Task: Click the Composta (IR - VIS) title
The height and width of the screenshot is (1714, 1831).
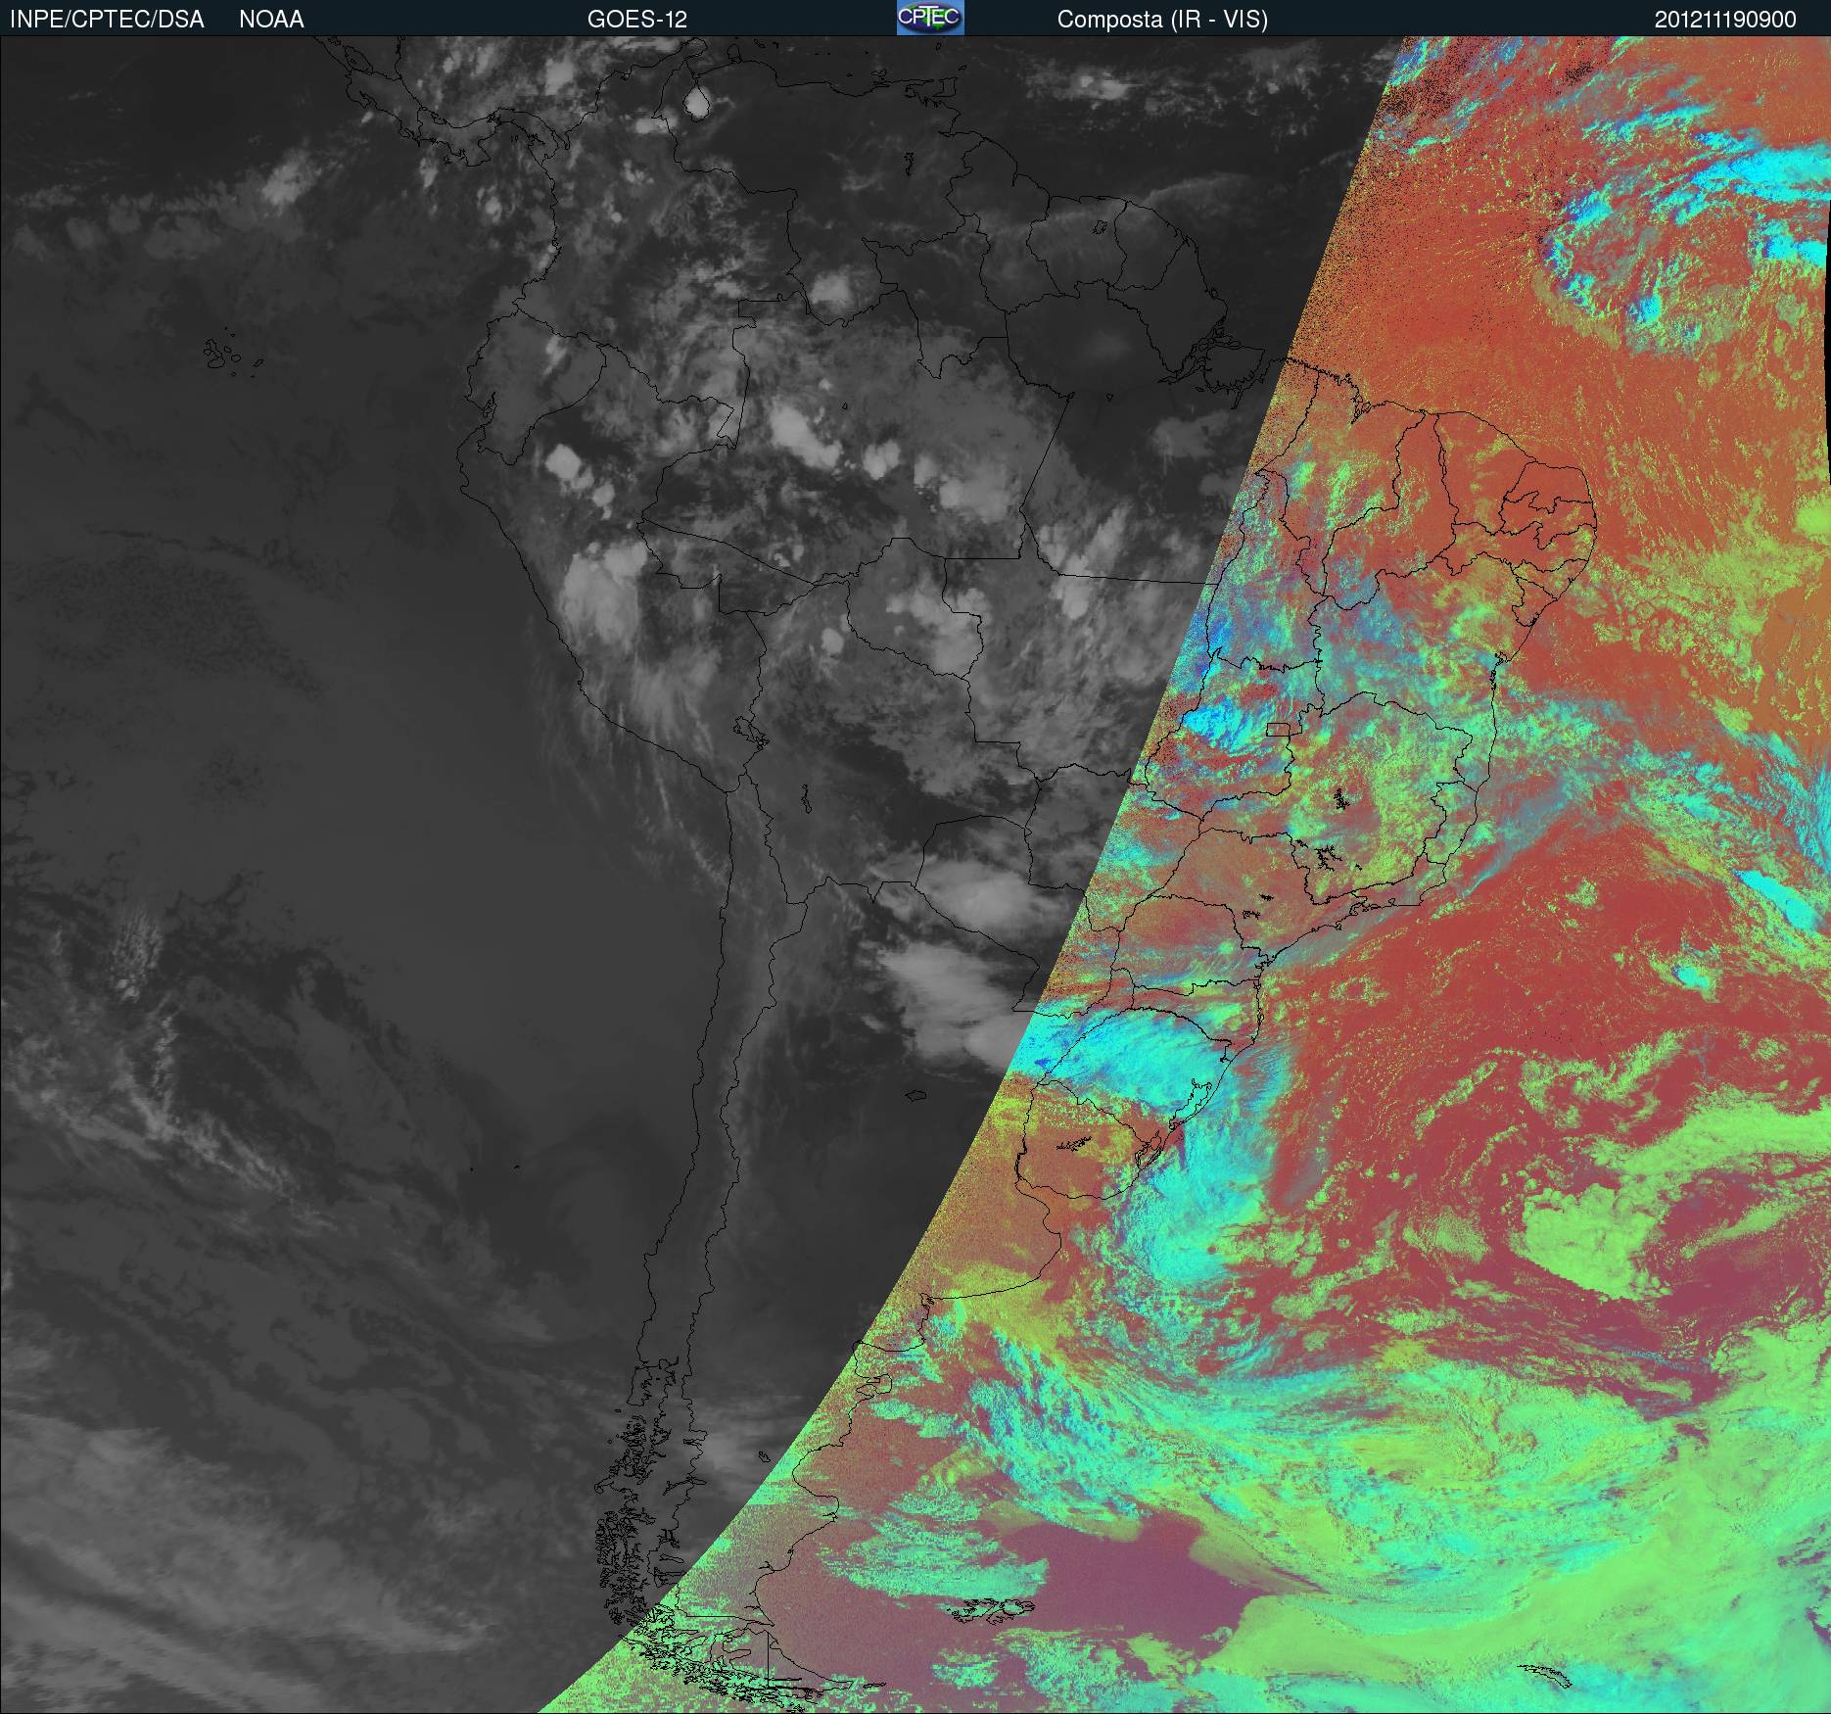Action: [1162, 20]
